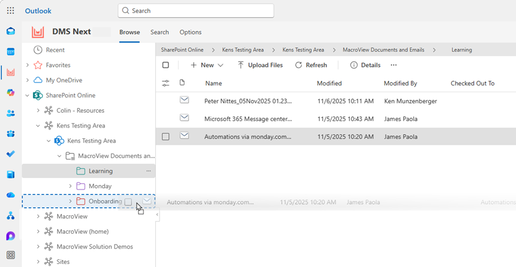Select the Recent item in tree
This screenshot has height=267, width=516.
(55, 50)
